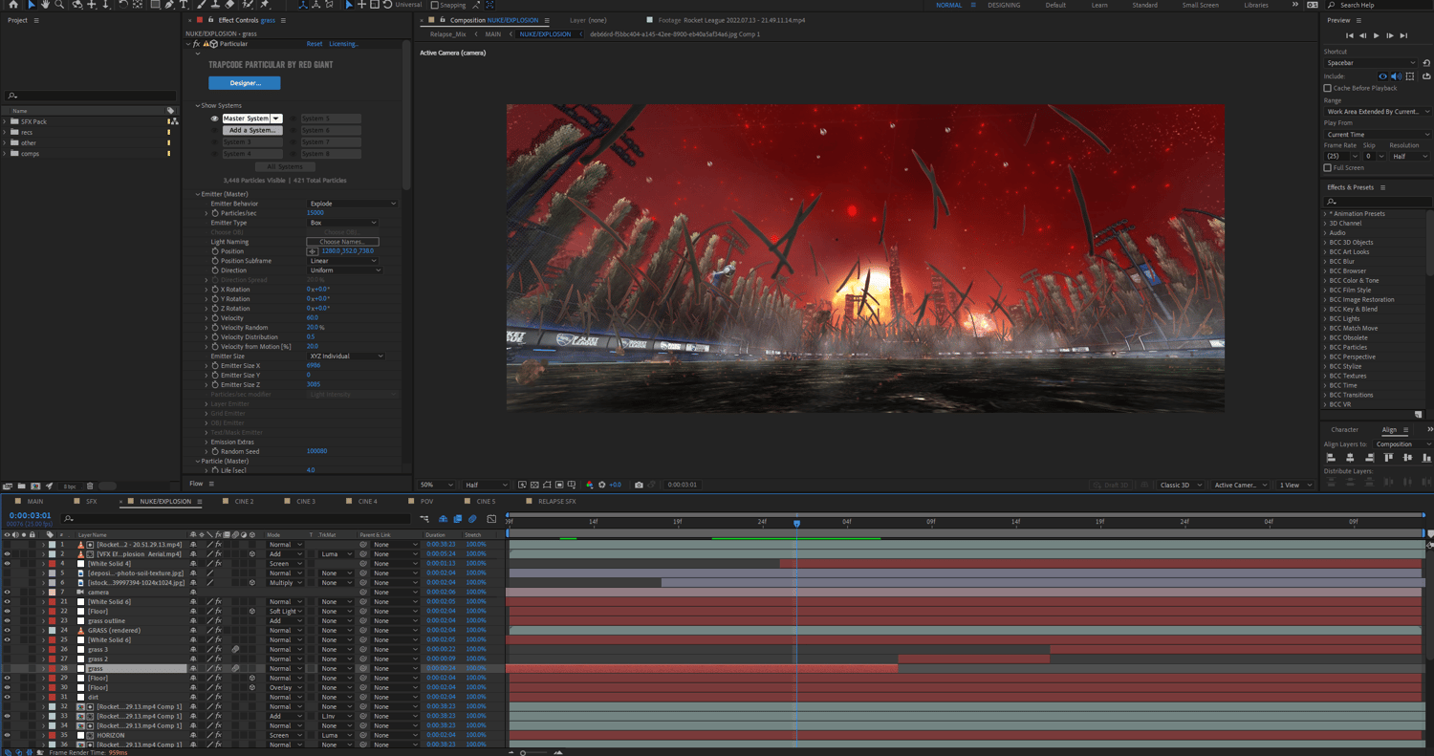Select the Clone Stamp tool
1434x756 pixels.
pos(216,5)
